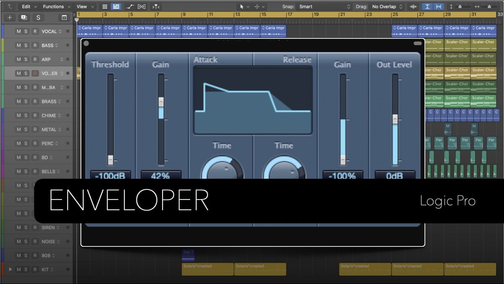Open the Edit menu

pos(29,6)
